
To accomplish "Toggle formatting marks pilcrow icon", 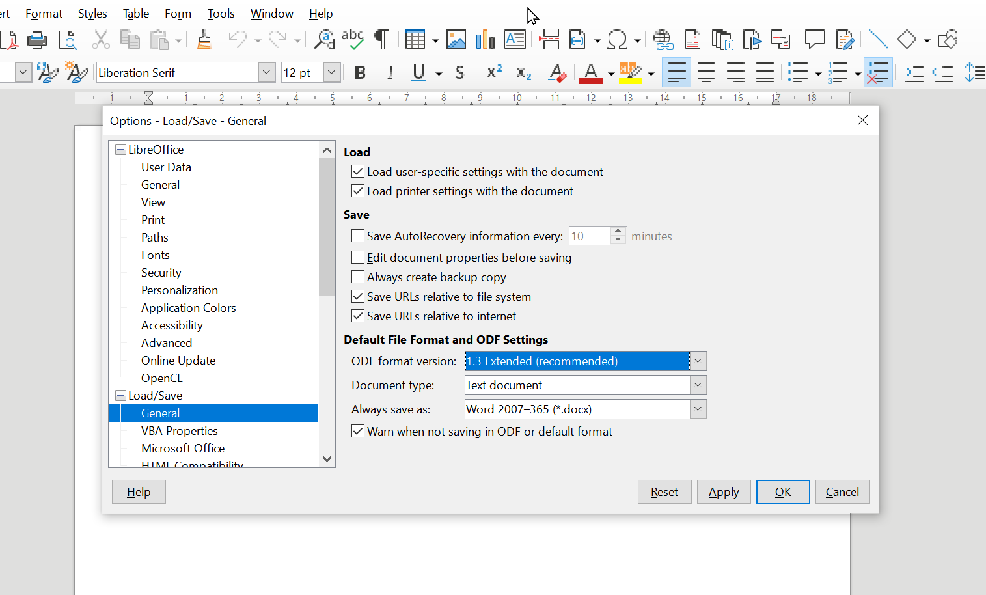I will (382, 40).
